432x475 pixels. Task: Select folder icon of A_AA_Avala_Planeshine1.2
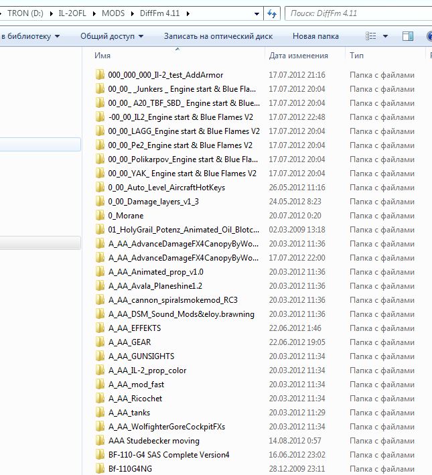pos(100,286)
